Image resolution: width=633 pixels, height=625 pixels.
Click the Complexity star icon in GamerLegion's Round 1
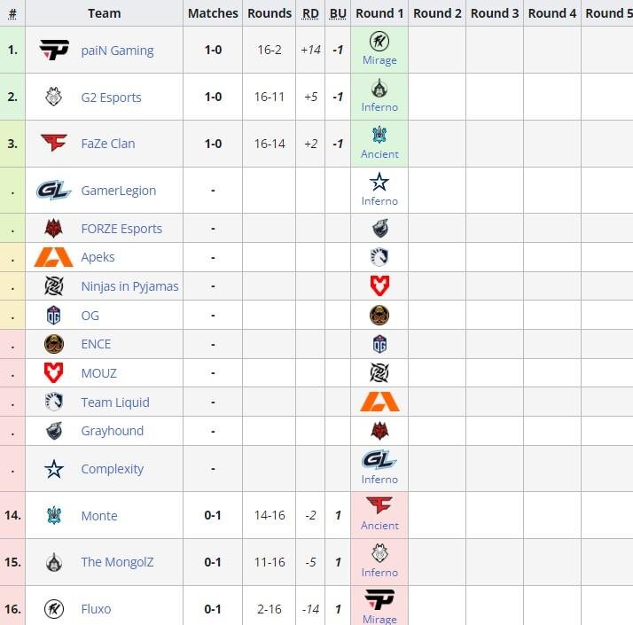coord(379,182)
